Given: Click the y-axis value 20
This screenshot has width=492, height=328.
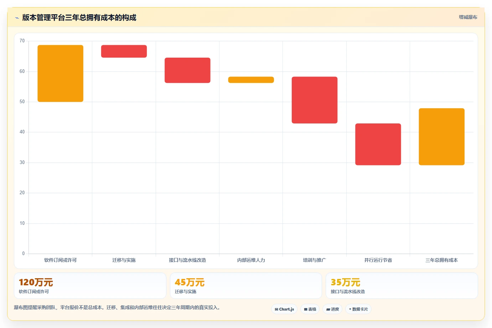Looking at the screenshot, I should [22, 193].
